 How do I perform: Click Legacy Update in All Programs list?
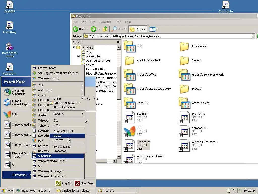coord(58,68)
